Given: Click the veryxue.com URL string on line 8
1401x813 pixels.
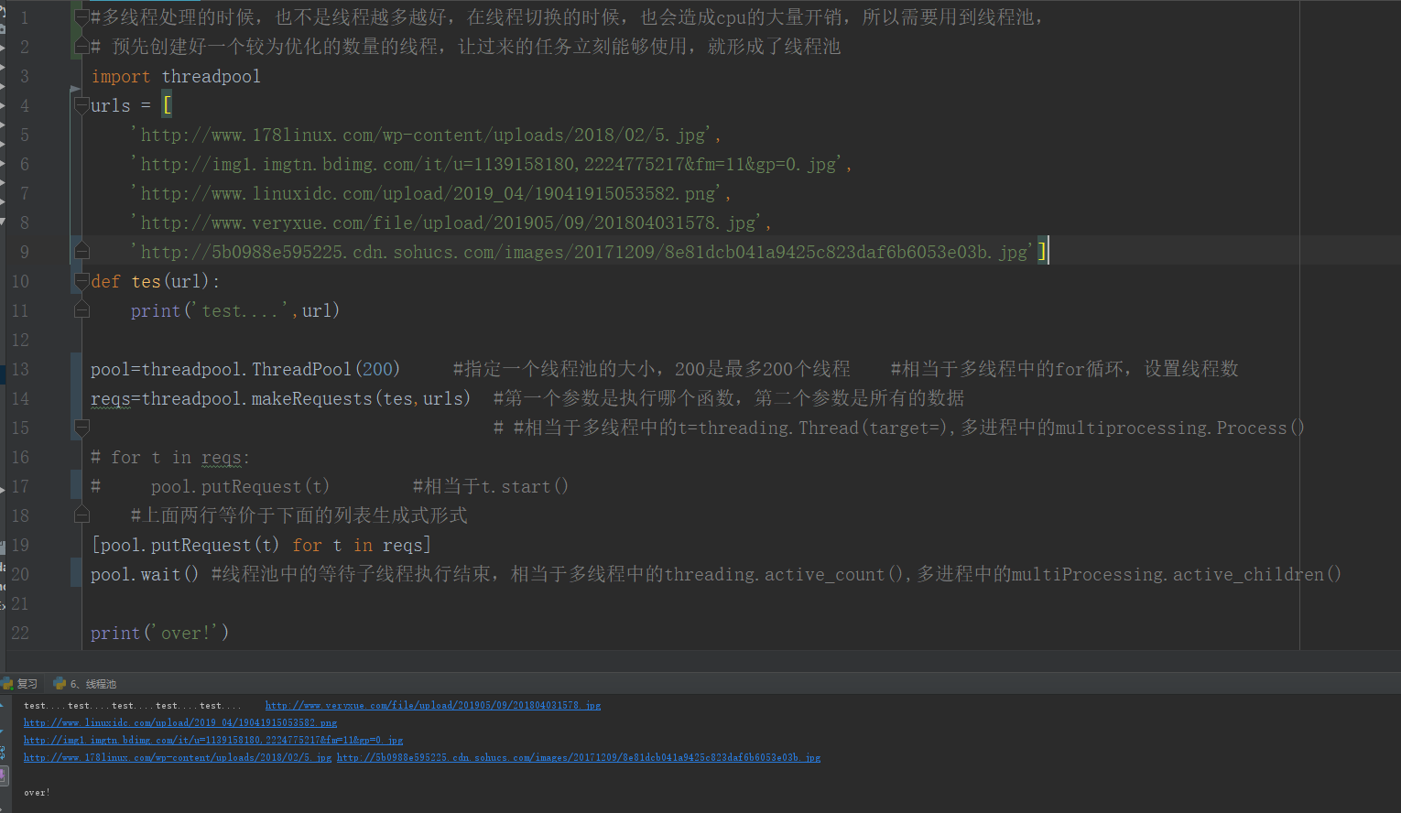Looking at the screenshot, I should 448,223.
